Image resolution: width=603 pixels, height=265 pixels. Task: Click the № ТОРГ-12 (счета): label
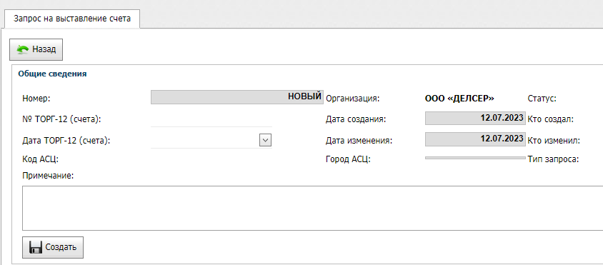(61, 119)
